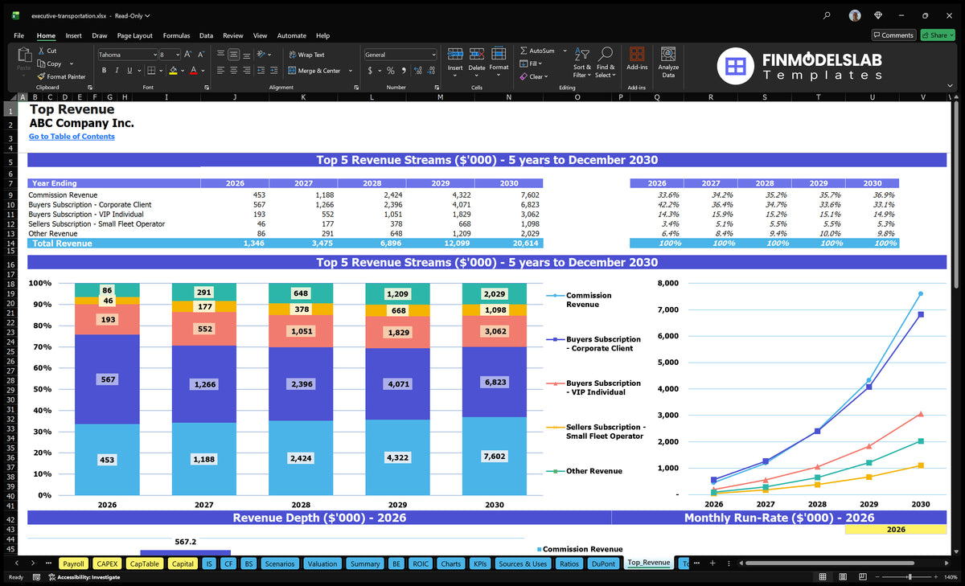Activate the Format Painter brush
Viewport: 965px width, 586px height.
coord(41,76)
